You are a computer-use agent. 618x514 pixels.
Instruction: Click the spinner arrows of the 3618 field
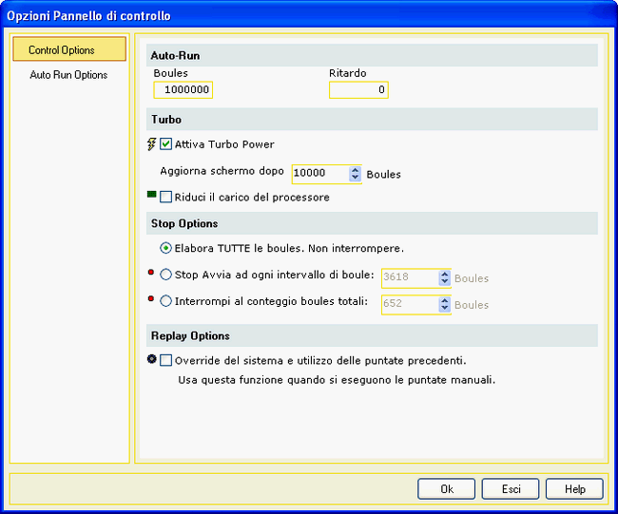pyautogui.click(x=444, y=278)
